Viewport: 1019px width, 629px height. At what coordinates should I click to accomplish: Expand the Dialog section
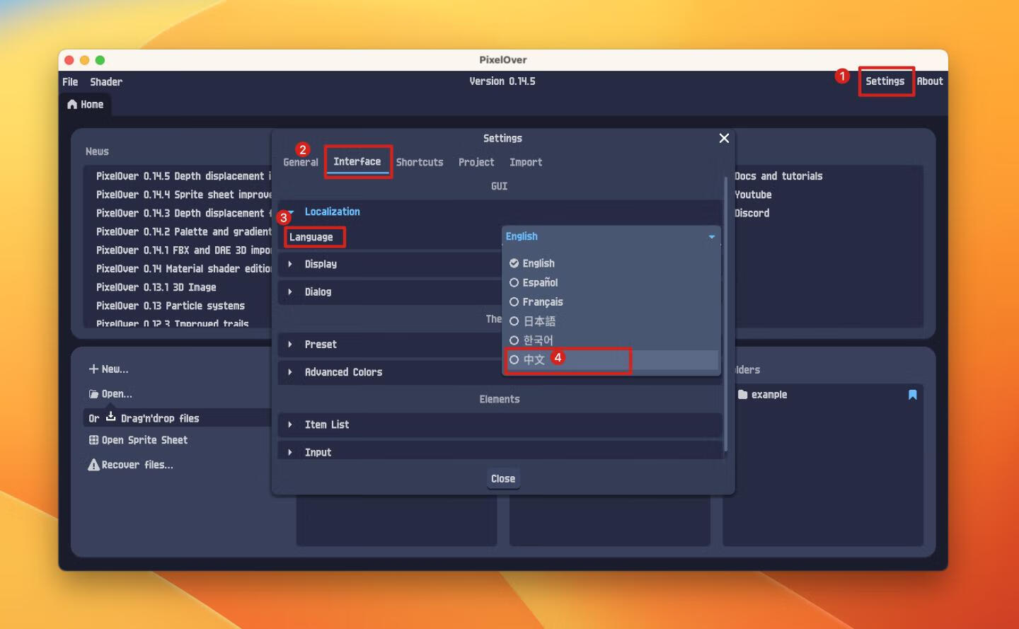(389, 292)
